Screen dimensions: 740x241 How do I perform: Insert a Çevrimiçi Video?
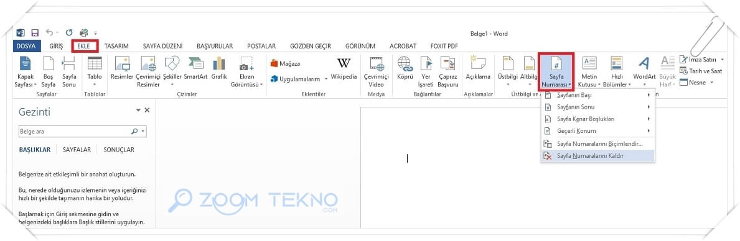point(376,72)
